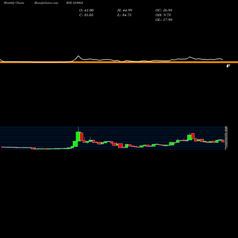The height and width of the screenshot is (238, 238).
Task: Click the 'BSE 523062' ticker text
Action: click(75, 3)
